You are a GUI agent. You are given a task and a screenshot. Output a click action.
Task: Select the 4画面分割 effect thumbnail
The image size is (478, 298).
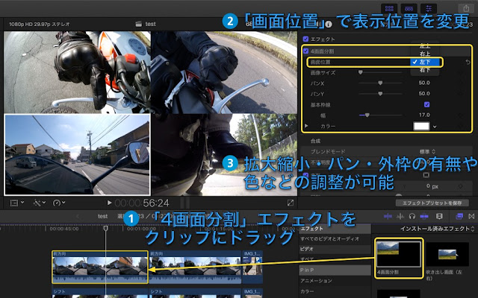click(x=399, y=254)
